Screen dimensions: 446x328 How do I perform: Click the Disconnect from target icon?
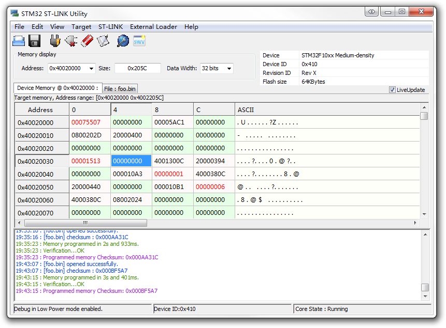(x=71, y=41)
